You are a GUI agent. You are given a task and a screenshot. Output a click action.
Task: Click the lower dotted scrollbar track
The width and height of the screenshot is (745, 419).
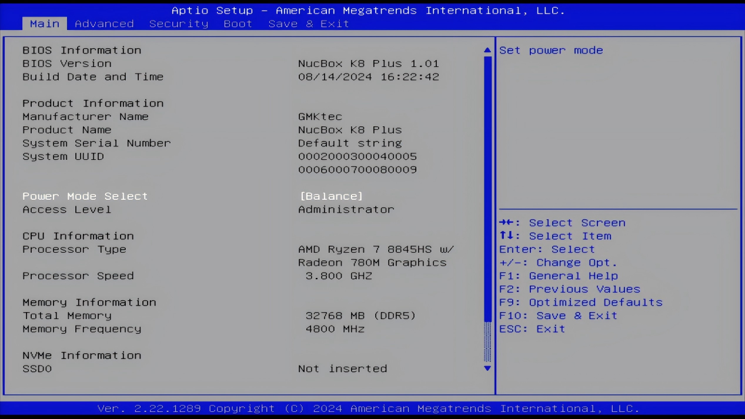[487, 342]
